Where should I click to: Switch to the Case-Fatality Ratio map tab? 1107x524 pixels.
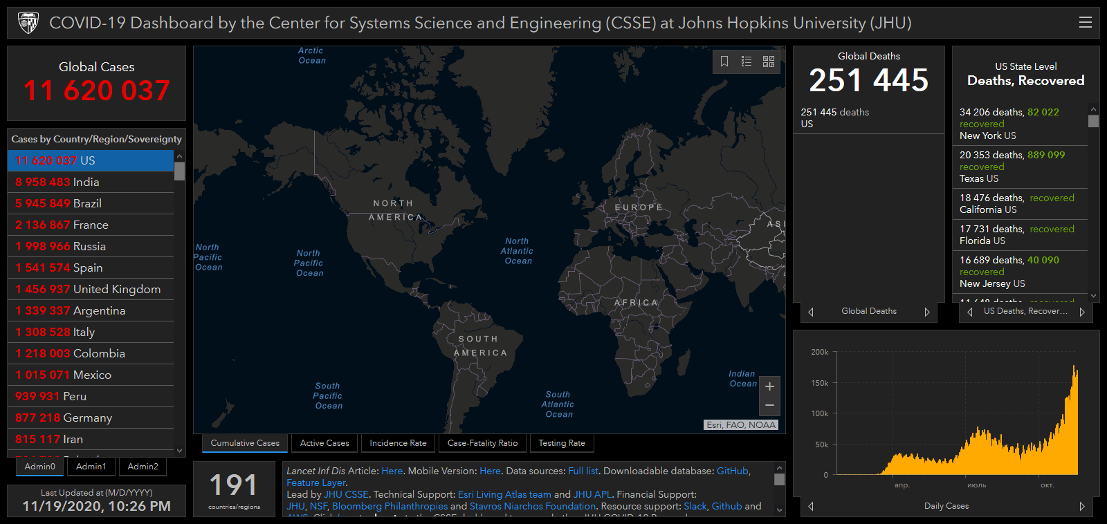click(x=482, y=443)
